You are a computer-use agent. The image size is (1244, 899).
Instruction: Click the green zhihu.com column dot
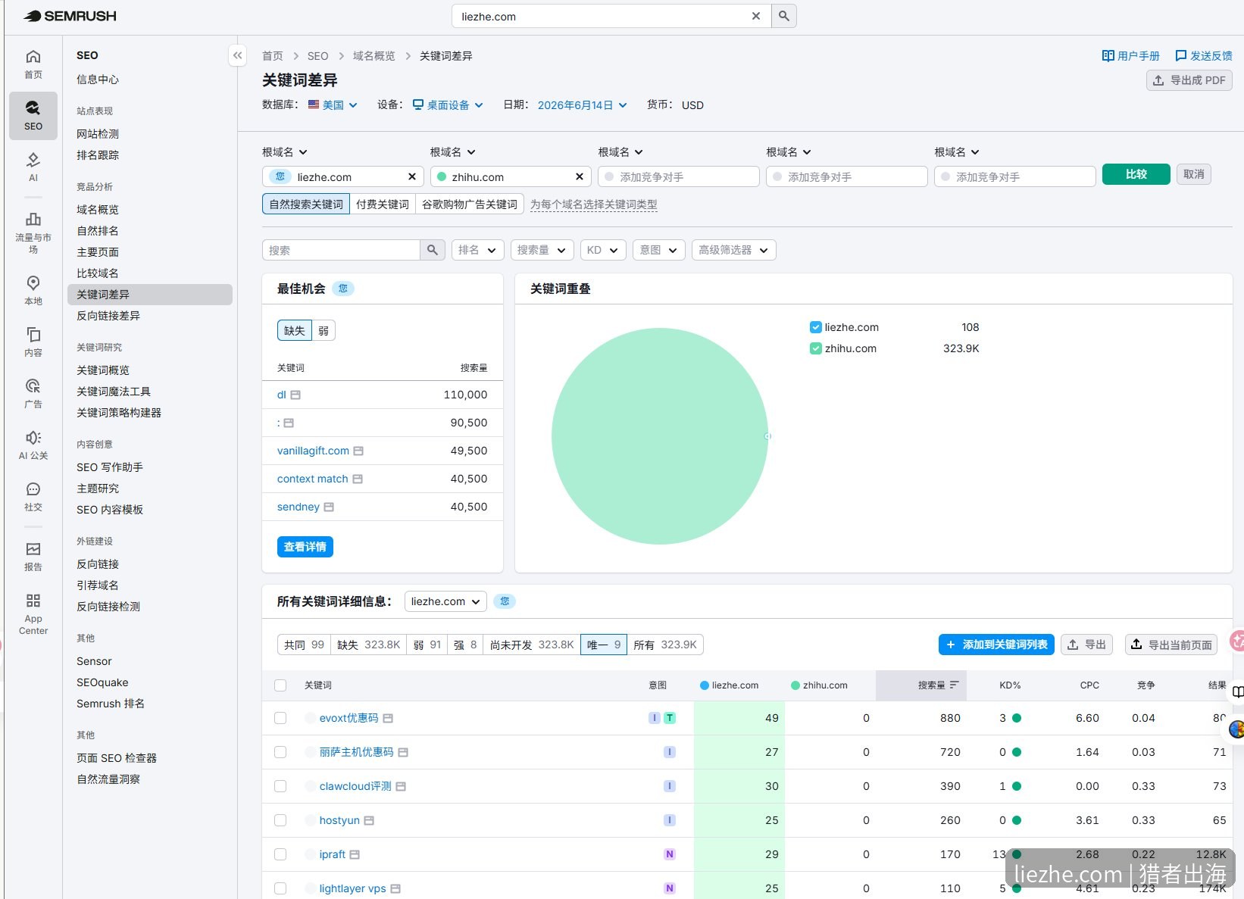pyautogui.click(x=795, y=685)
